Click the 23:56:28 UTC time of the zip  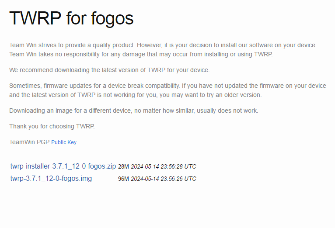pyautogui.click(x=178, y=166)
